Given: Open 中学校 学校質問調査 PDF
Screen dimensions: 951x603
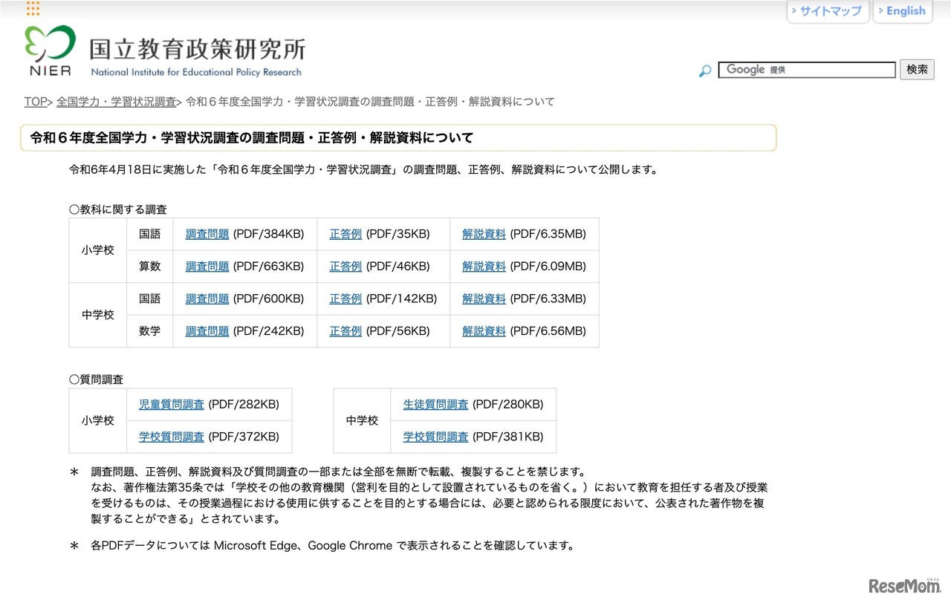Looking at the screenshot, I should [435, 437].
